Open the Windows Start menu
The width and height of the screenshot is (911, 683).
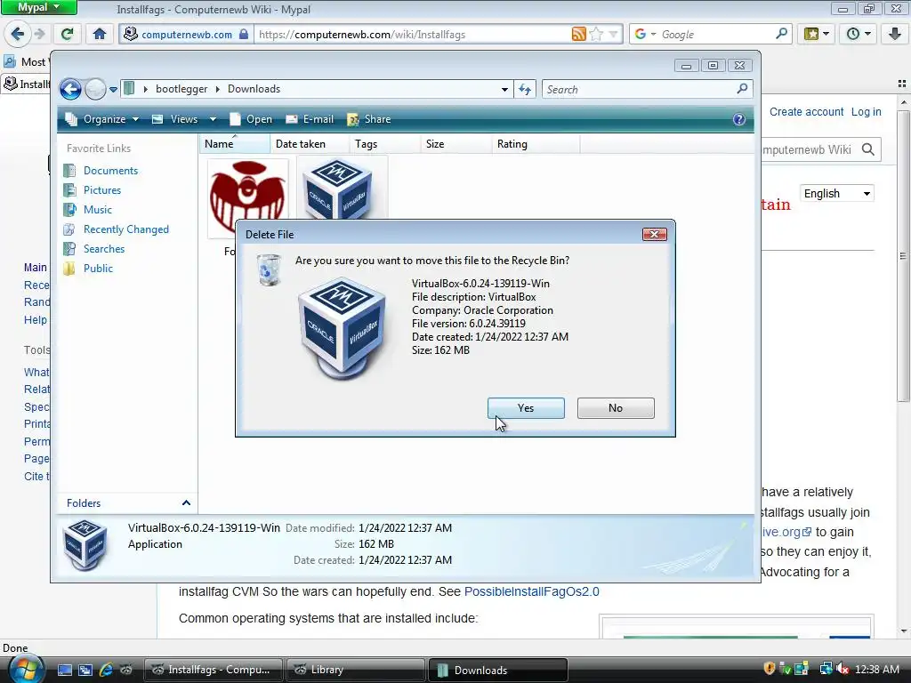[25, 669]
